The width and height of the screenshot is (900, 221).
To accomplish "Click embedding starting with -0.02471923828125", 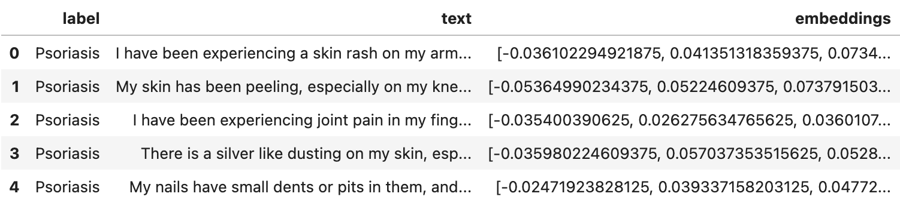I will click(694, 187).
